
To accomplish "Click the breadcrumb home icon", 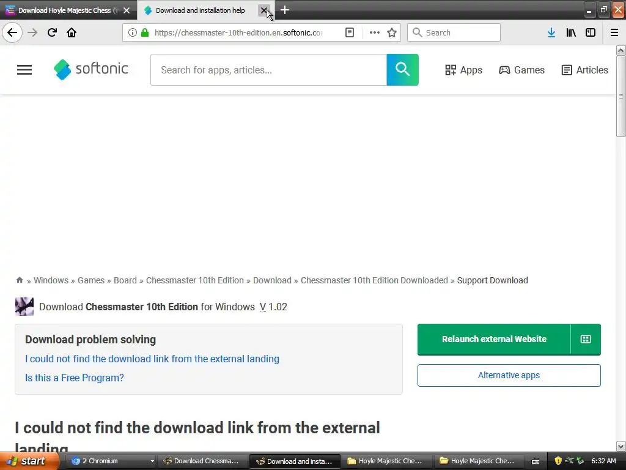I will (19, 280).
